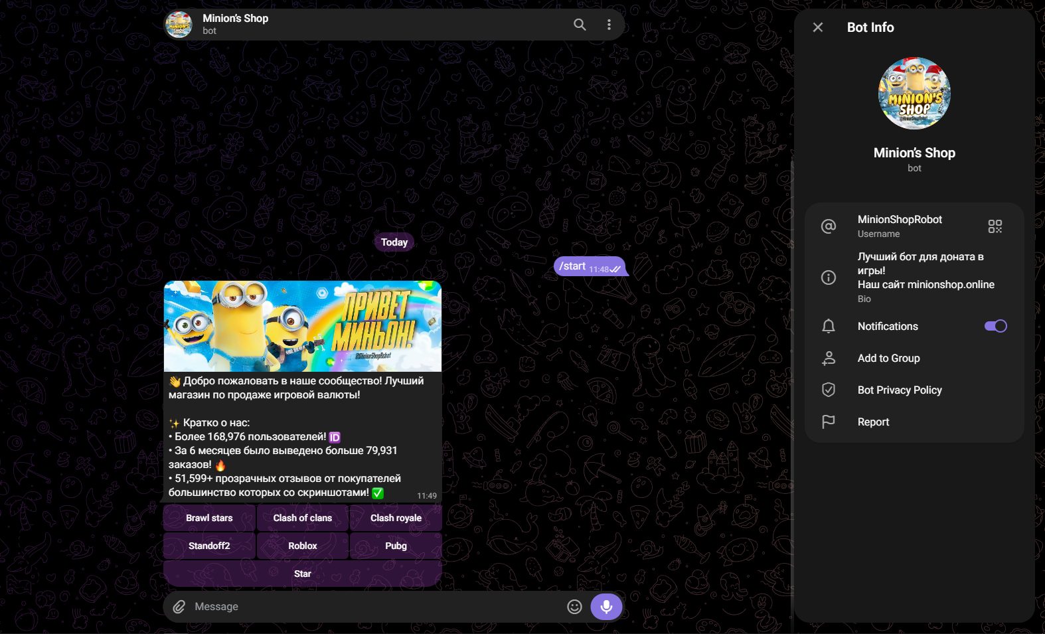The height and width of the screenshot is (634, 1045).
Task: Close the Bot Info panel
Action: tap(818, 27)
